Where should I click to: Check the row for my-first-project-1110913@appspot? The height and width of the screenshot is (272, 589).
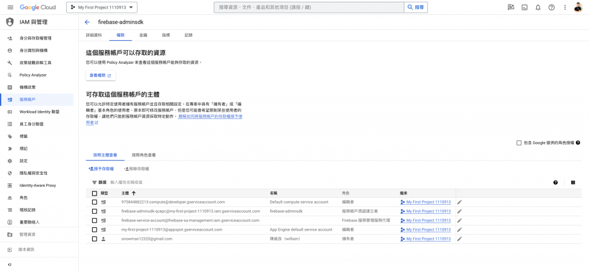tap(94, 229)
